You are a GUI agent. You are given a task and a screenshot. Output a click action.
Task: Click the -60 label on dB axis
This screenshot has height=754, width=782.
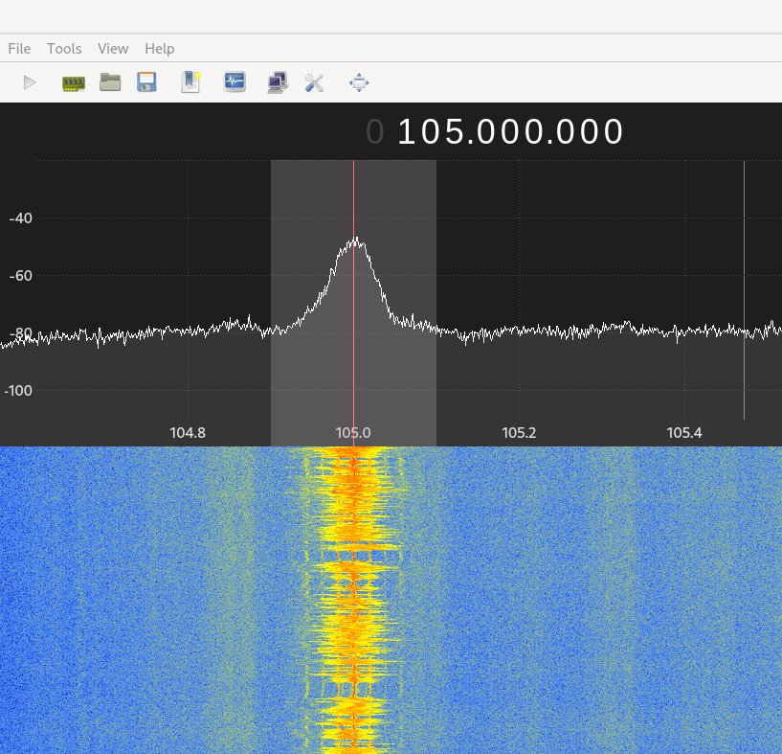[x=20, y=276]
